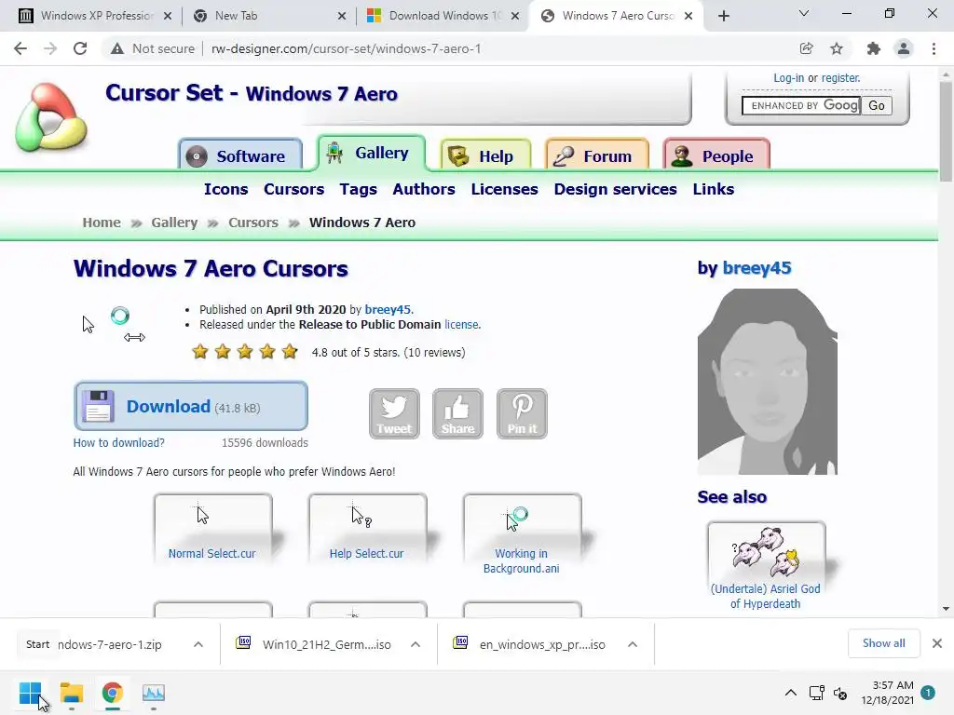The image size is (954, 715).
Task: Click the Go search button
Action: click(x=876, y=106)
